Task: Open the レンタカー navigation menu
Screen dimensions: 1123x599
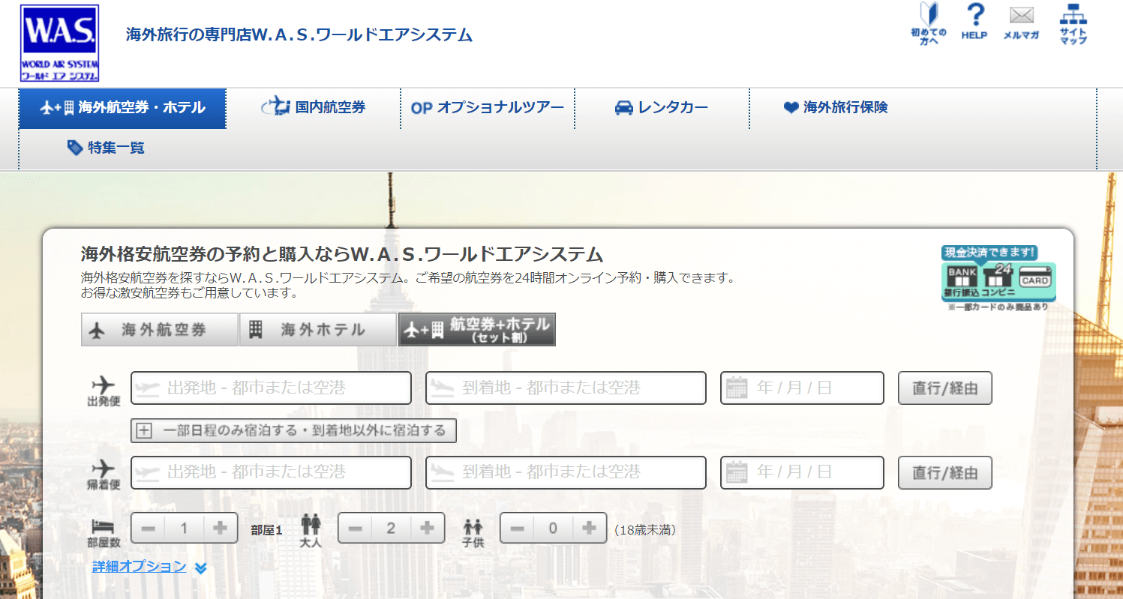Action: tap(662, 108)
